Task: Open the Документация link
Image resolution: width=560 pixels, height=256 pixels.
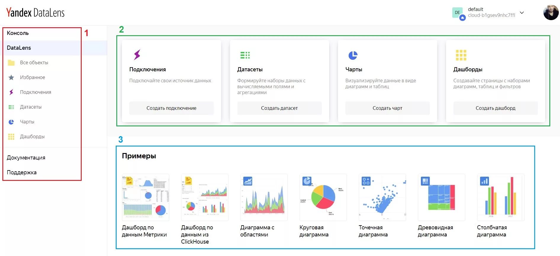Action: click(26, 157)
